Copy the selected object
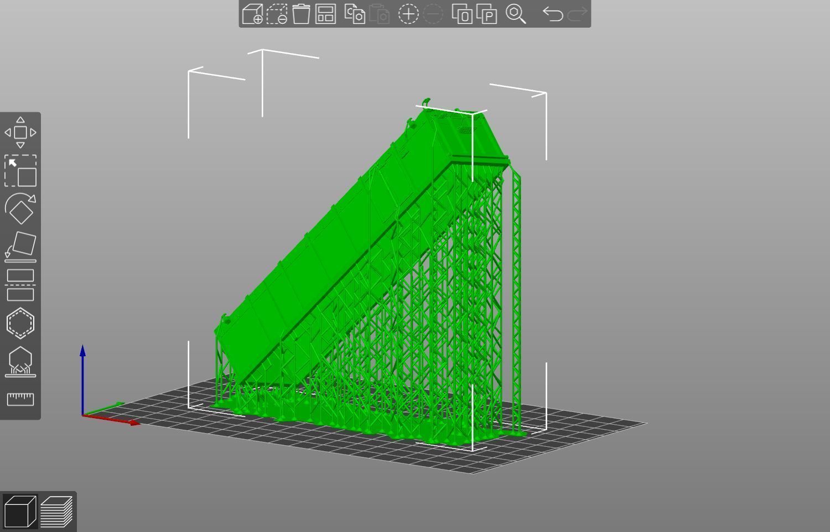830x532 pixels. tap(355, 14)
